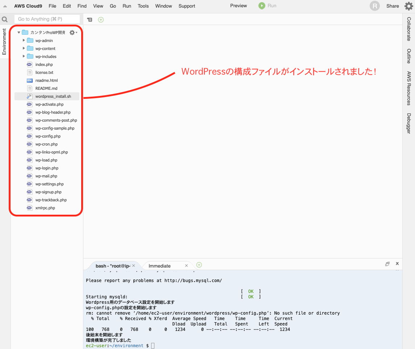Open the Go menu
Image resolution: width=415 pixels, height=349 pixels.
(x=113, y=6)
